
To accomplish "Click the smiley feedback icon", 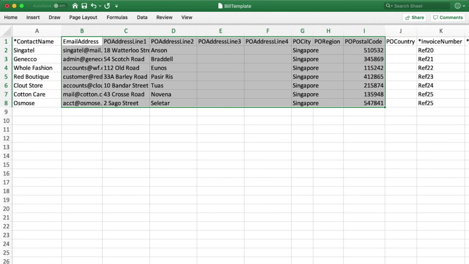I will pos(457,6).
